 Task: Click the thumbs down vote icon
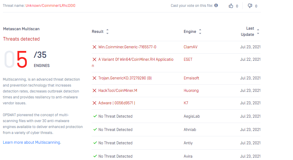[x=250, y=6]
